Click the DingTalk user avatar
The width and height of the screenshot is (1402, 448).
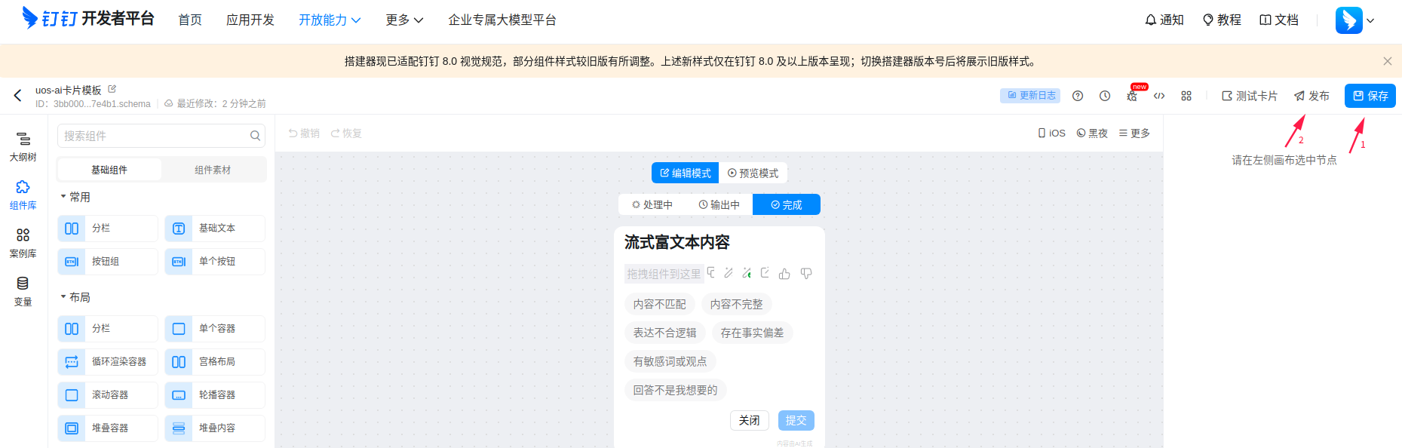pos(1348,20)
